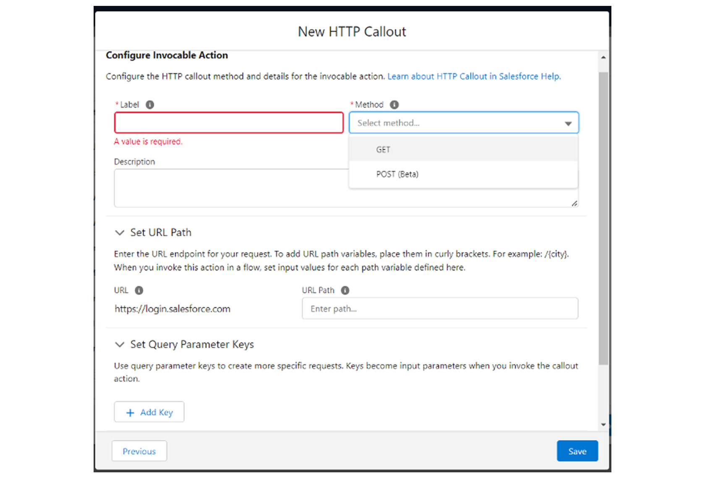Show info tooltip next to Label

point(150,104)
